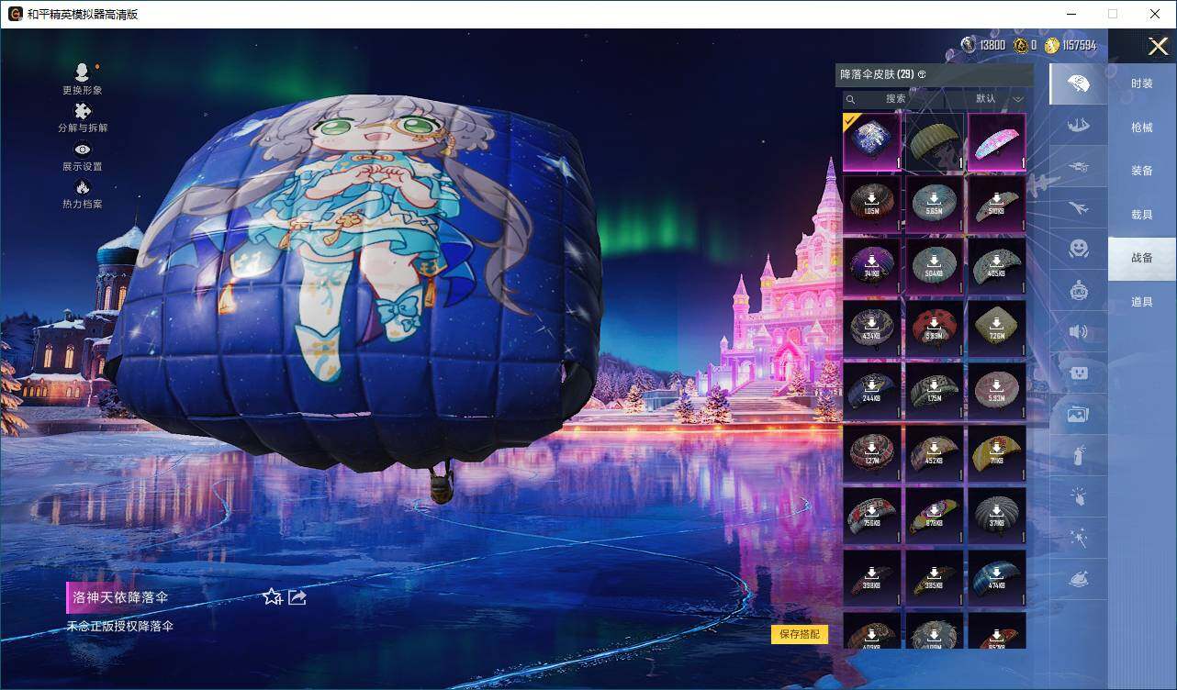Switch to the 枪械 tab
1177x690 pixels.
pyautogui.click(x=1141, y=128)
